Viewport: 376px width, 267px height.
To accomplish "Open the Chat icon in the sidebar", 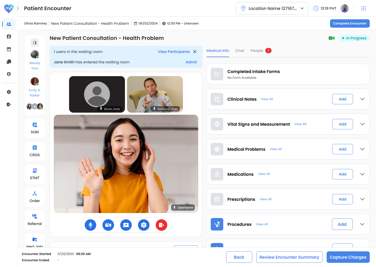I will pyautogui.click(x=9, y=62).
